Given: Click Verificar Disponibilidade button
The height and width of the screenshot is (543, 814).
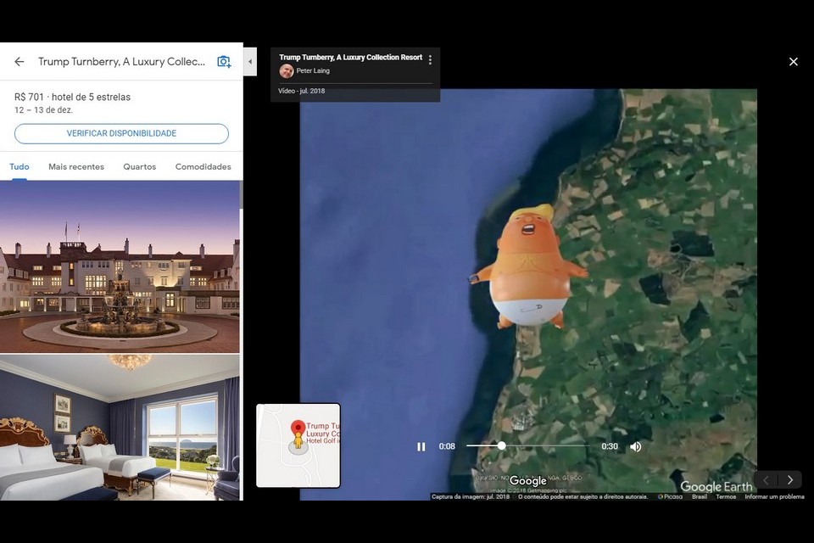Looking at the screenshot, I should 121,133.
